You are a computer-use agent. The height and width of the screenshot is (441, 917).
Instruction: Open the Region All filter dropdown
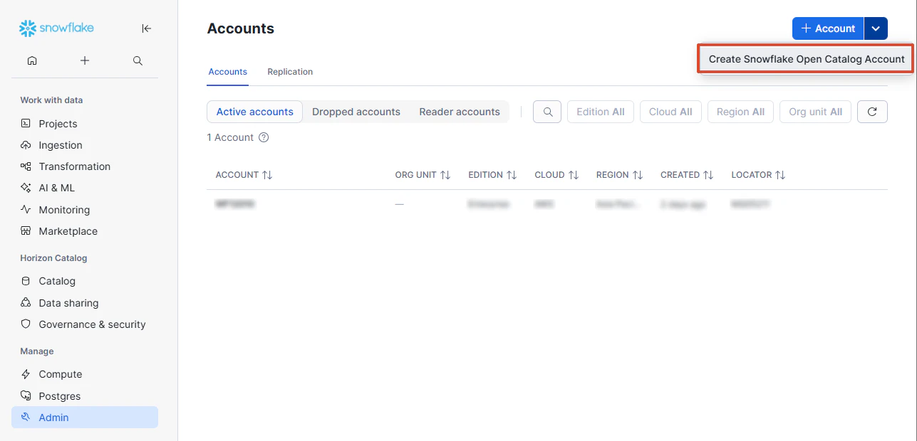pyautogui.click(x=740, y=112)
